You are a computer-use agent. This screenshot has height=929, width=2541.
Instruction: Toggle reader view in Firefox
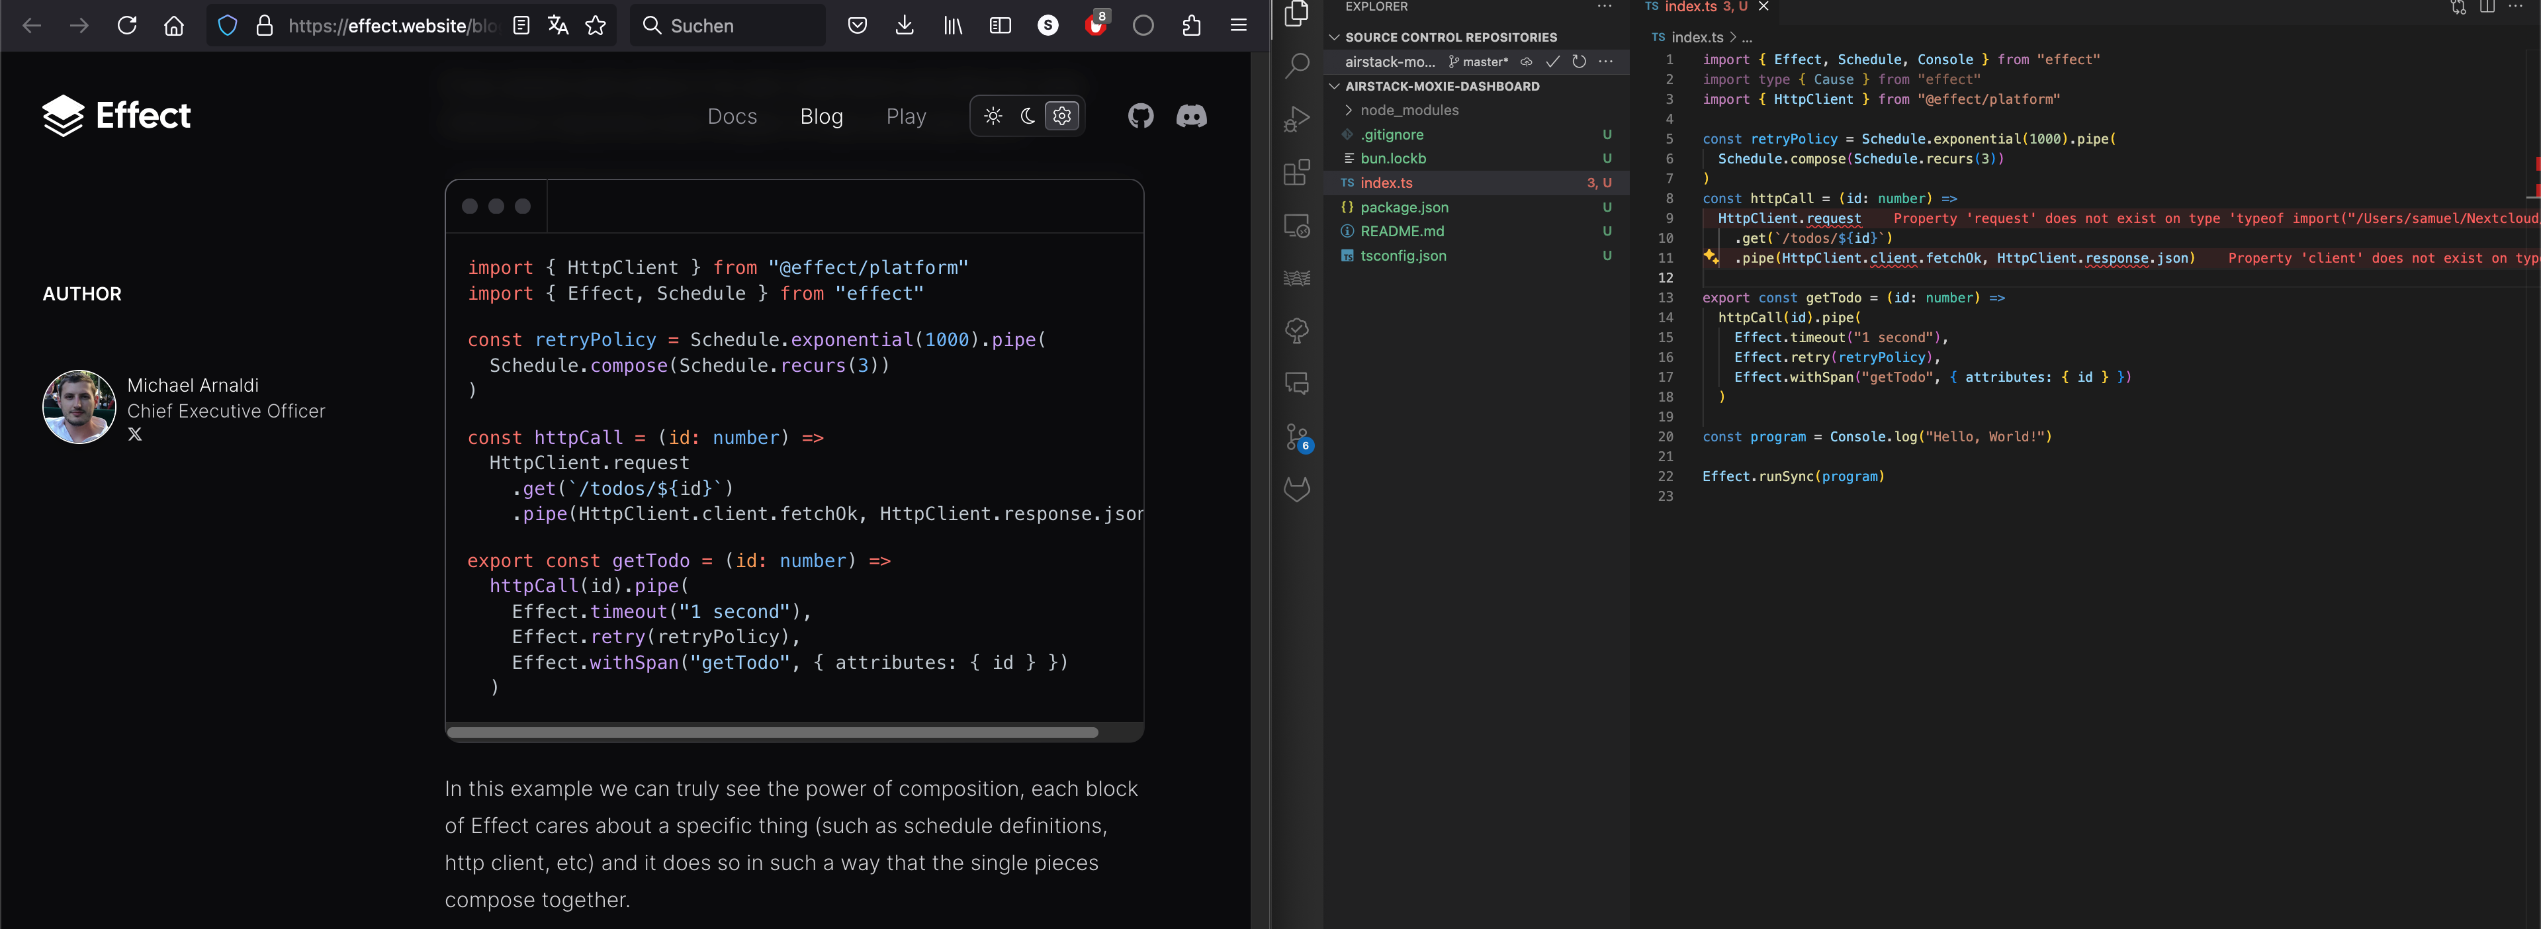[522, 26]
